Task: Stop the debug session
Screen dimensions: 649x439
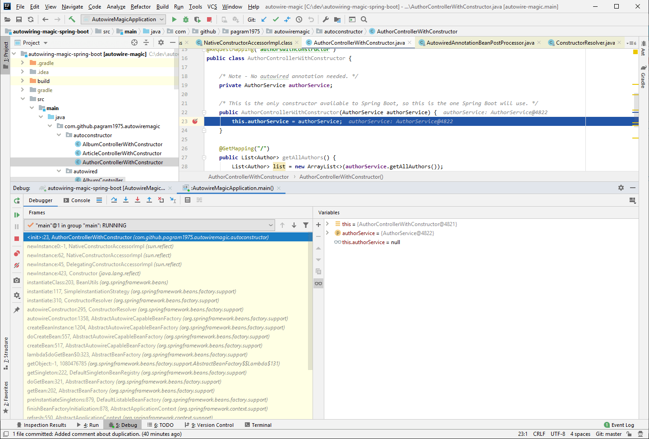Action: coord(17,238)
